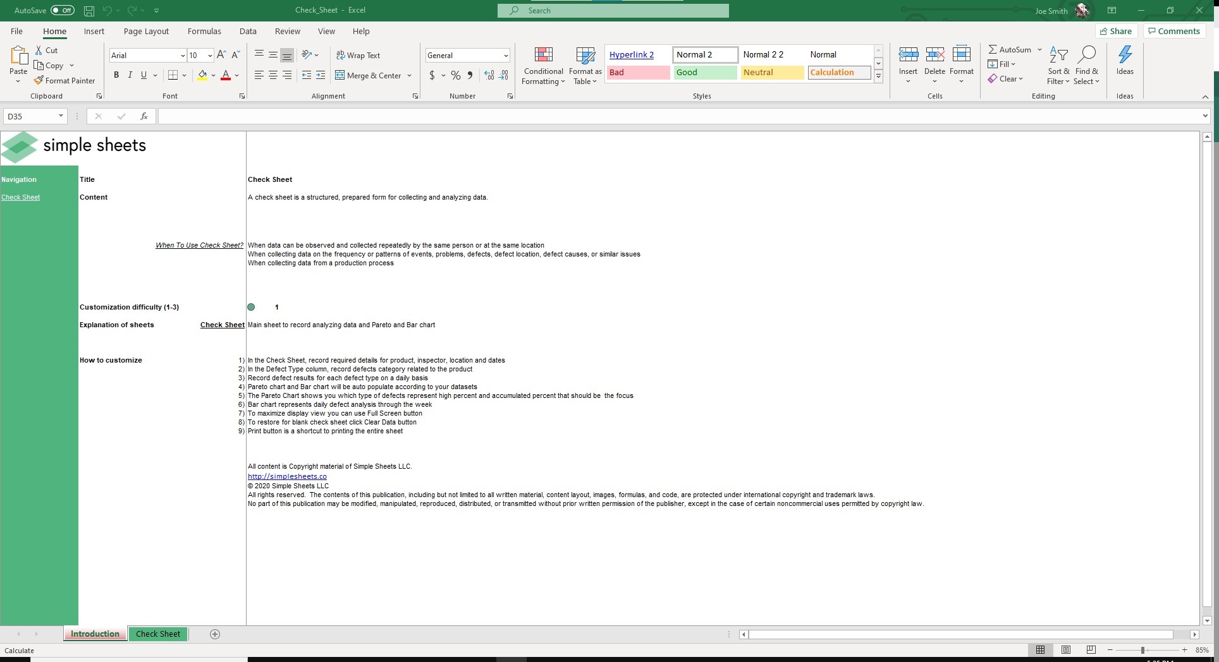Expand the font name dropdown
Viewport: 1219px width, 662px height.
(183, 56)
